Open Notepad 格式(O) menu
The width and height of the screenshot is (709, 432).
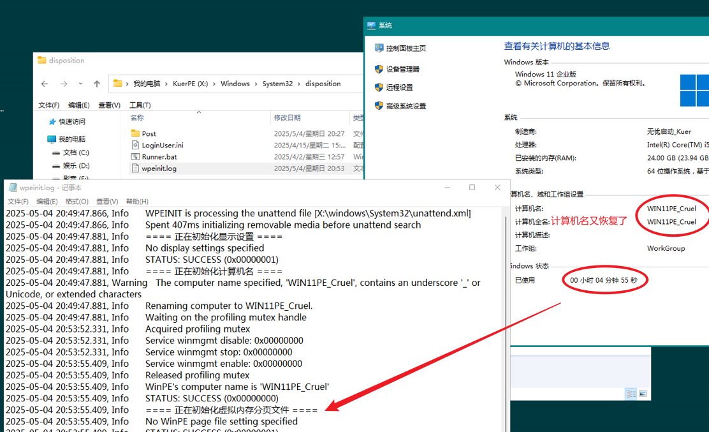click(77, 201)
